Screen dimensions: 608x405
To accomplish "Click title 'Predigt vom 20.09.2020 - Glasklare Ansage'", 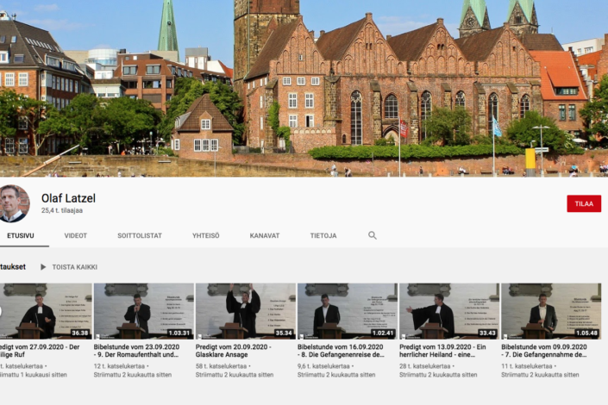I will pyautogui.click(x=234, y=351).
